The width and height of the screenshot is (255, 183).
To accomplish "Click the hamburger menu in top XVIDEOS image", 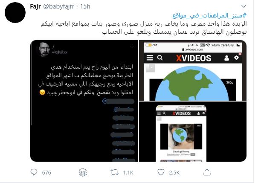I will coord(150,58).
